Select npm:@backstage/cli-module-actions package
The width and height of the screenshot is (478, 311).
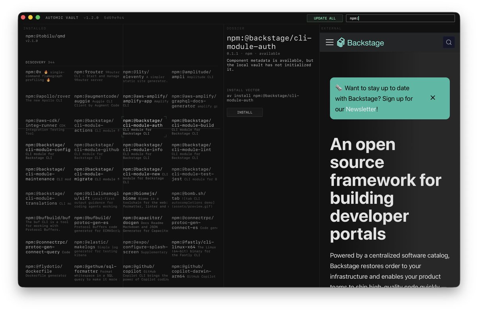click(x=97, y=125)
